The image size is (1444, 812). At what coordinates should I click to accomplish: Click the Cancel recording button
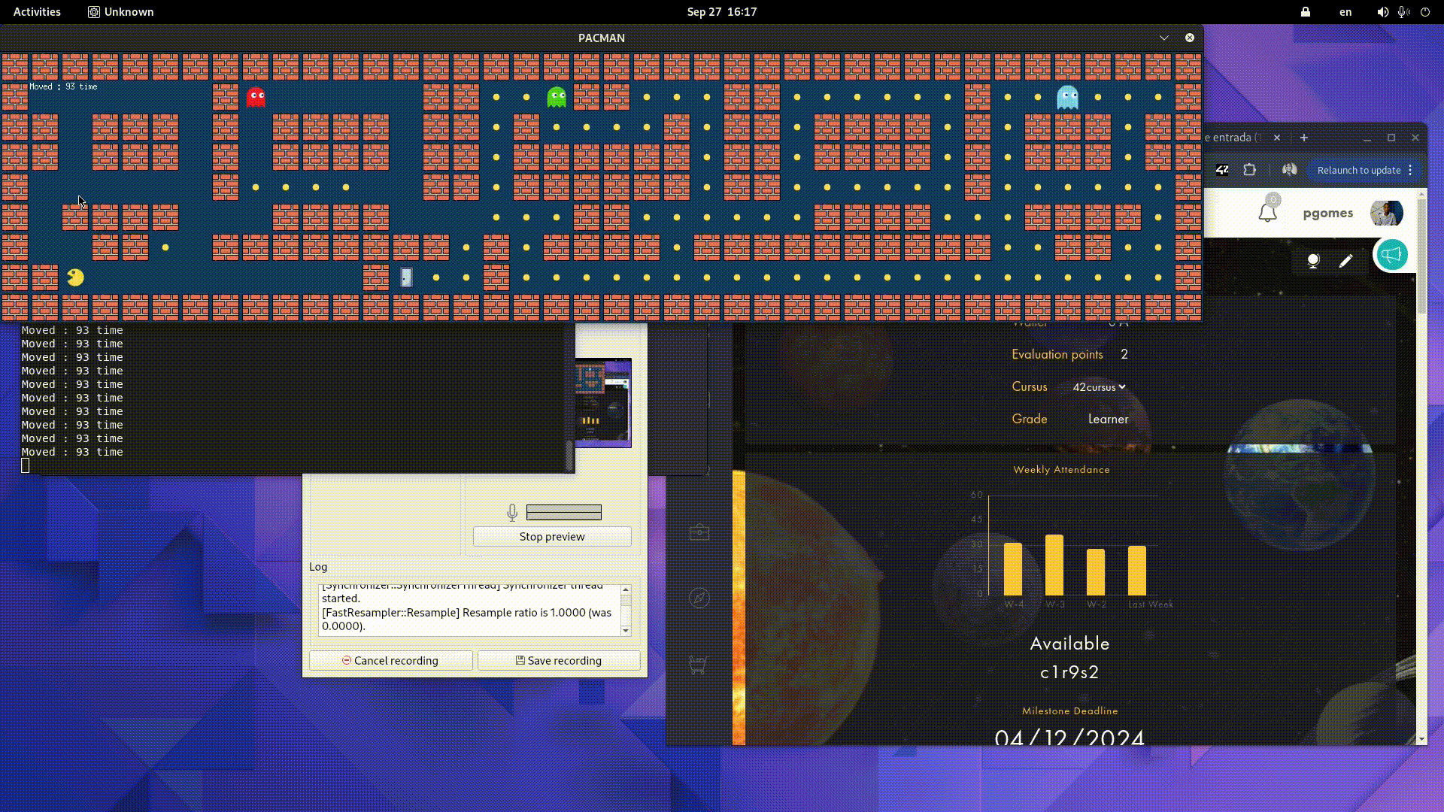coord(390,661)
